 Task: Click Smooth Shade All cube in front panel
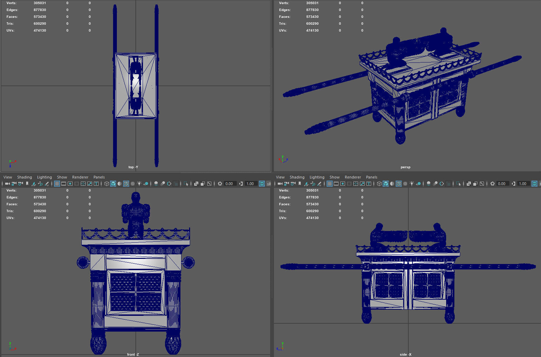pos(113,184)
